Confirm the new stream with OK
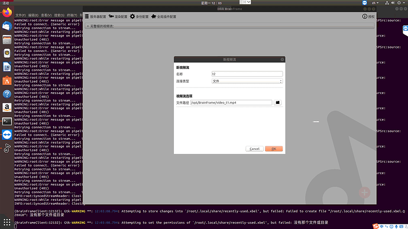408x229 pixels. pos(274,149)
